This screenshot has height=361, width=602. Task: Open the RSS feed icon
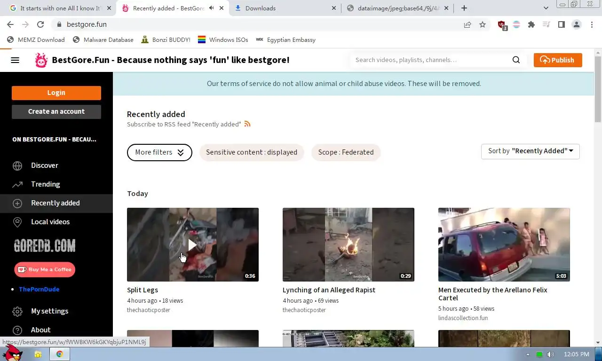click(247, 124)
